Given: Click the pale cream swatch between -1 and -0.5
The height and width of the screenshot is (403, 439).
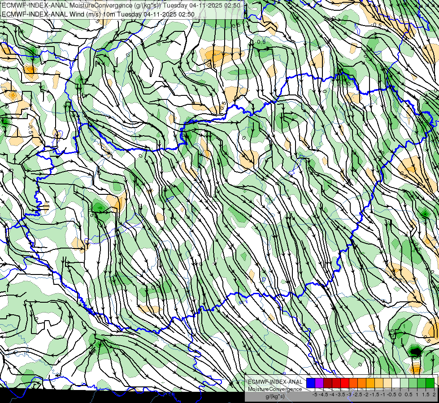Looking at the screenshot, I should click(387, 383).
